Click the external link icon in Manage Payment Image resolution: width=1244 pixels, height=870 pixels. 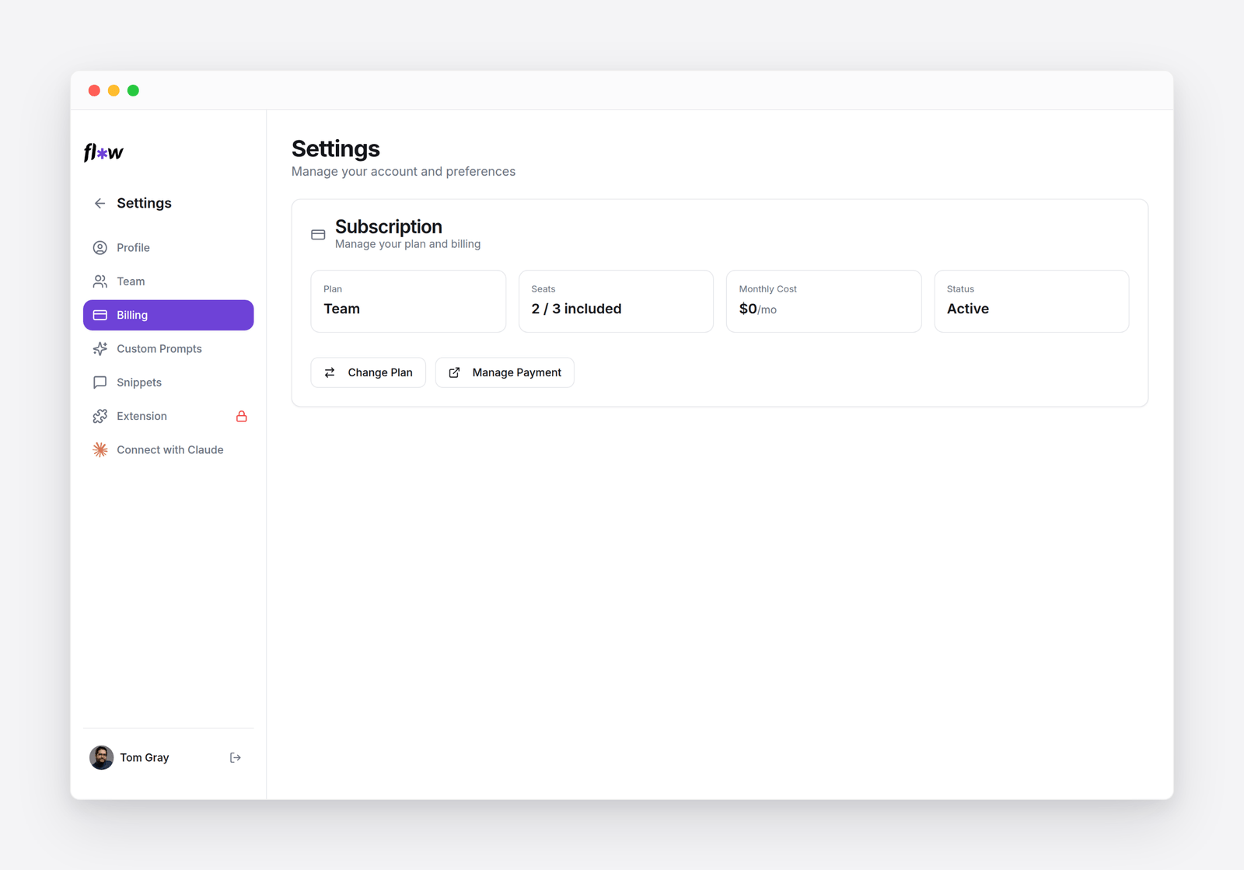tap(455, 372)
